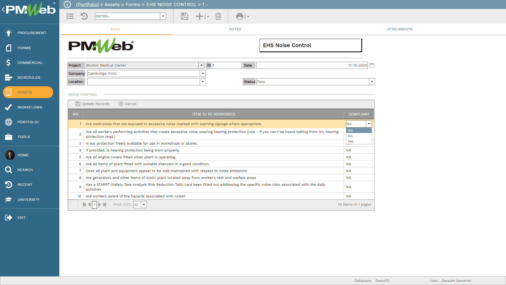Click the Date input field

pos(312,65)
